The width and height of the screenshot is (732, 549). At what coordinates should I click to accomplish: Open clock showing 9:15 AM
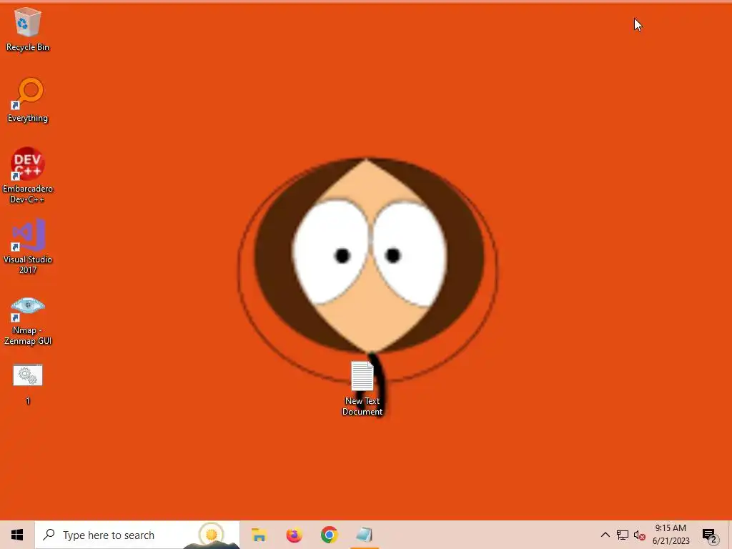671,535
